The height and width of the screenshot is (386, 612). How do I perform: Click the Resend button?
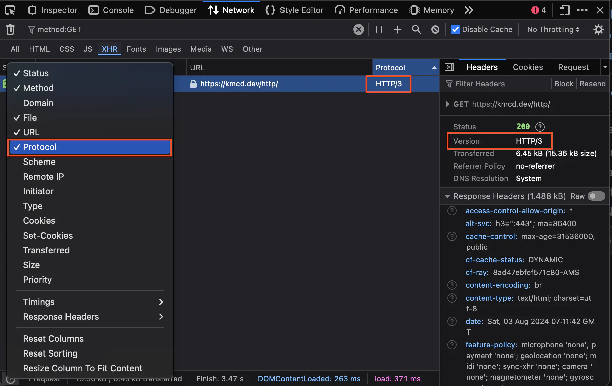pos(592,84)
